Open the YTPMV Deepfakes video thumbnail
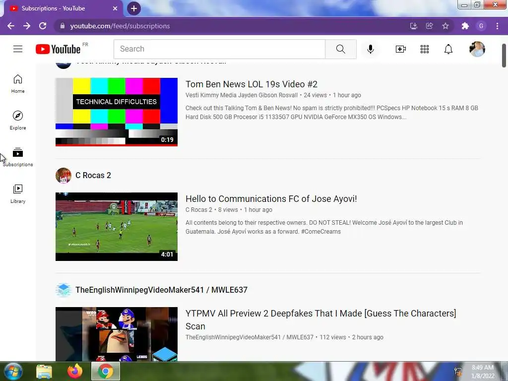Screen dimensions: 508x381 (117, 334)
